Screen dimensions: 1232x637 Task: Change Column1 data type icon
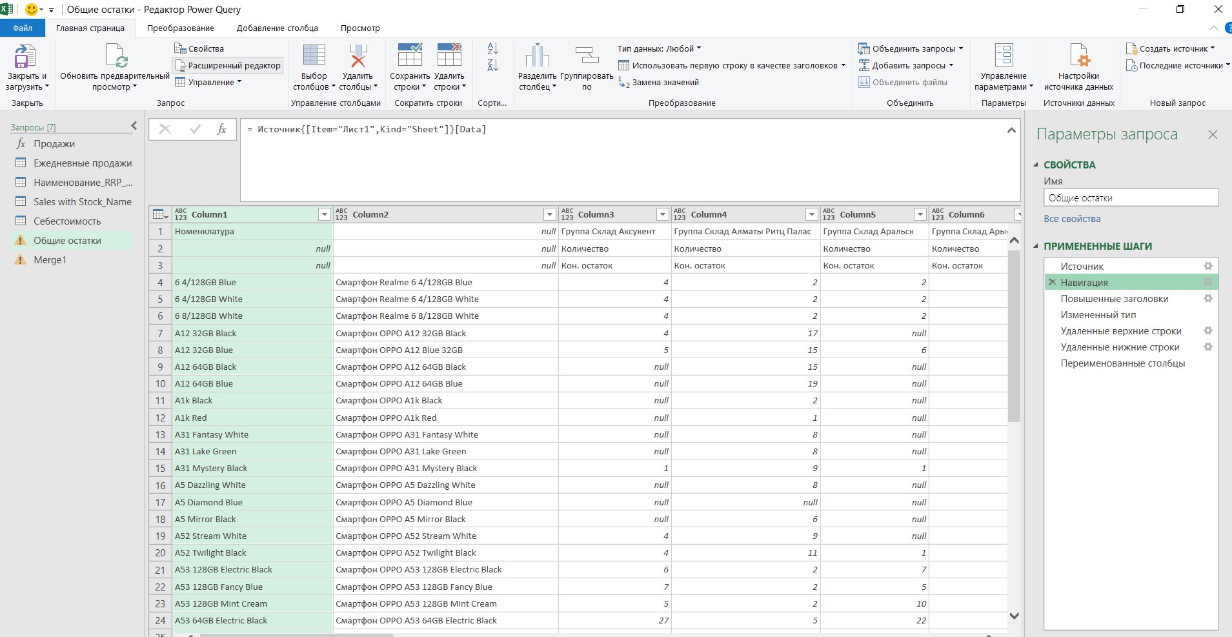(x=181, y=214)
